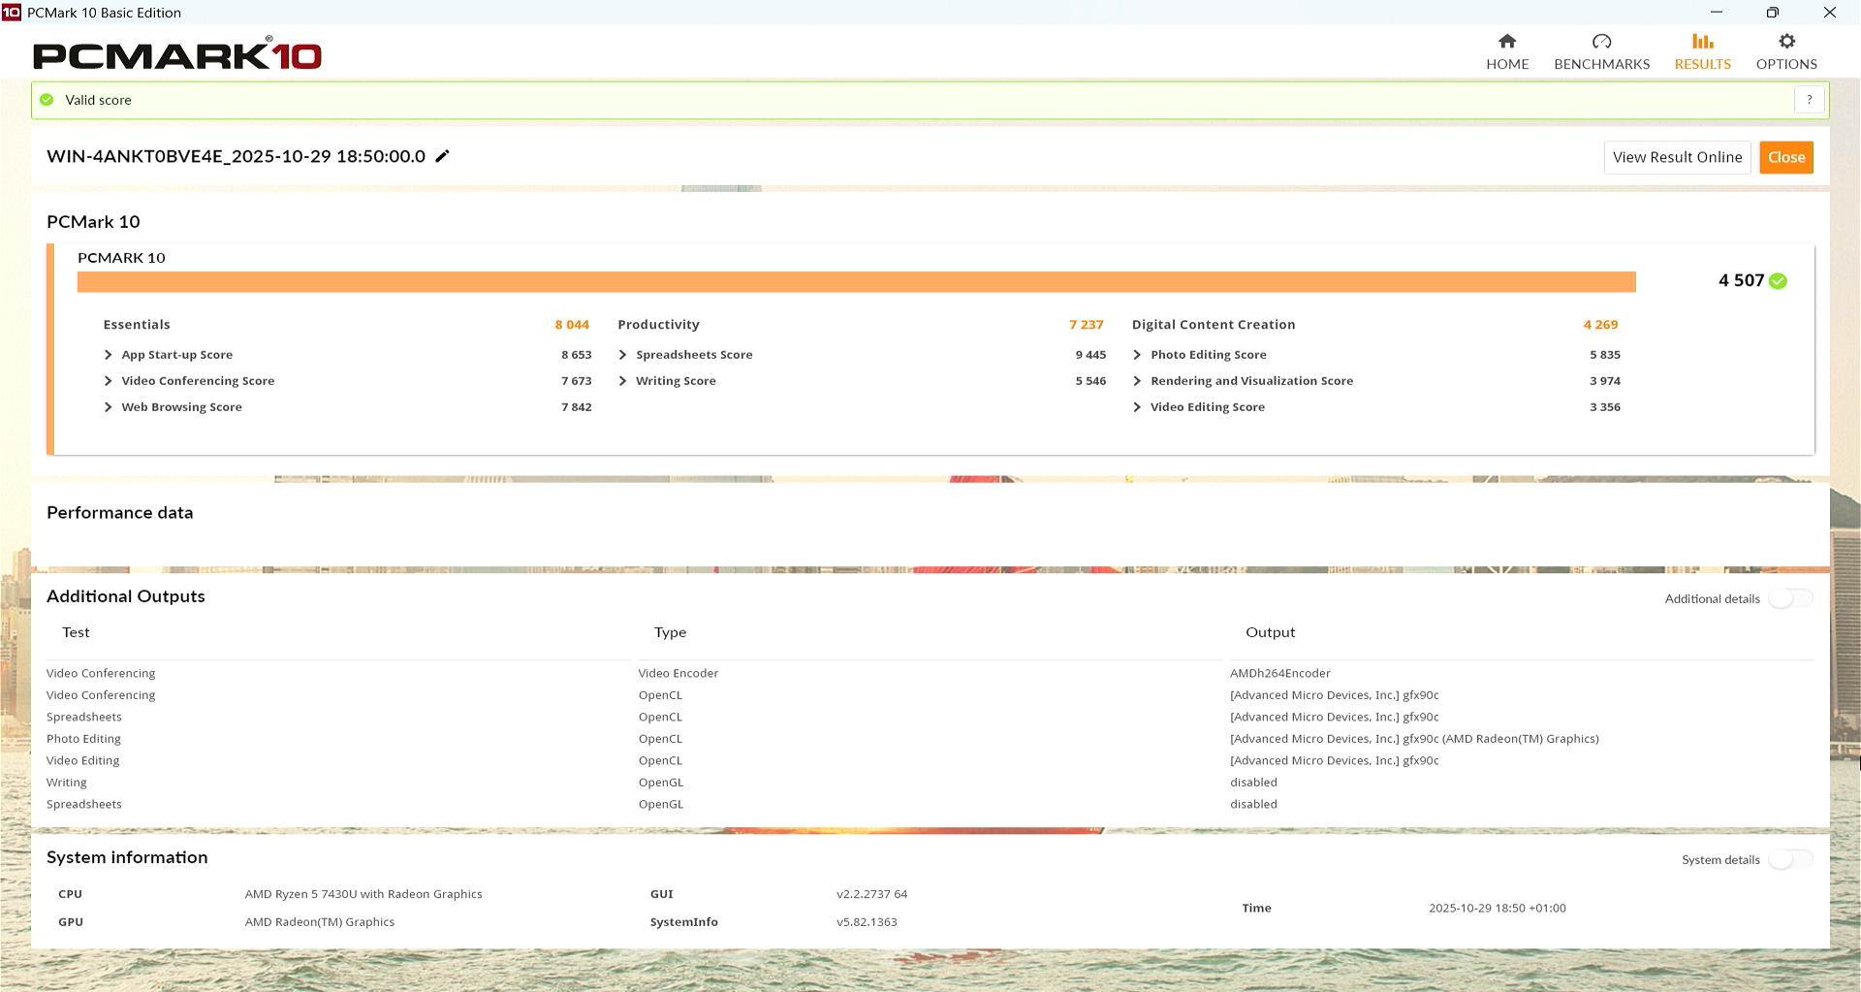The height and width of the screenshot is (992, 1861).
Task: Click the green valid score checkmark icon
Action: [47, 100]
